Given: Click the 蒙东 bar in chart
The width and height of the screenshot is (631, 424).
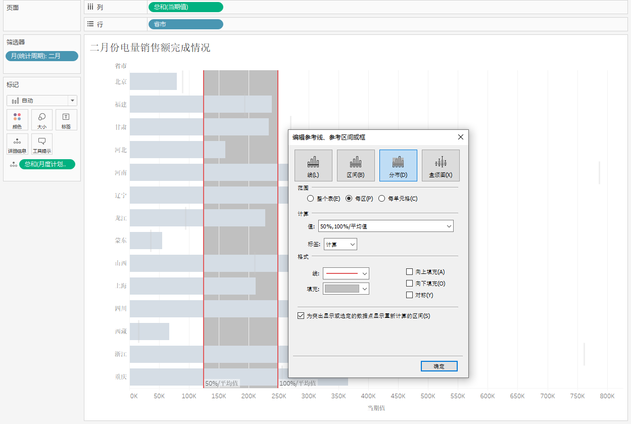Looking at the screenshot, I should (x=146, y=241).
